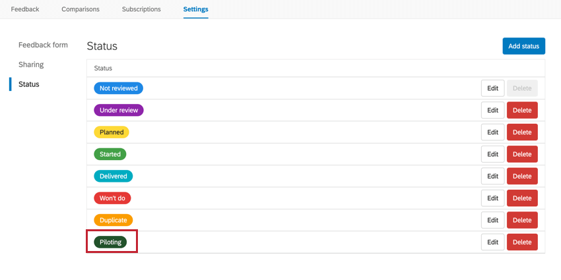
Task: Open Feedback form settings in sidebar
Action: (43, 45)
